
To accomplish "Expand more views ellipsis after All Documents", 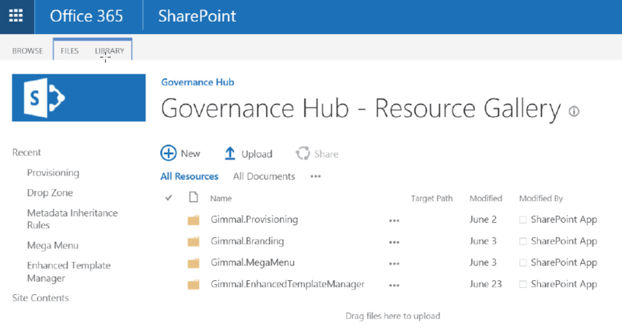I will pos(316,176).
